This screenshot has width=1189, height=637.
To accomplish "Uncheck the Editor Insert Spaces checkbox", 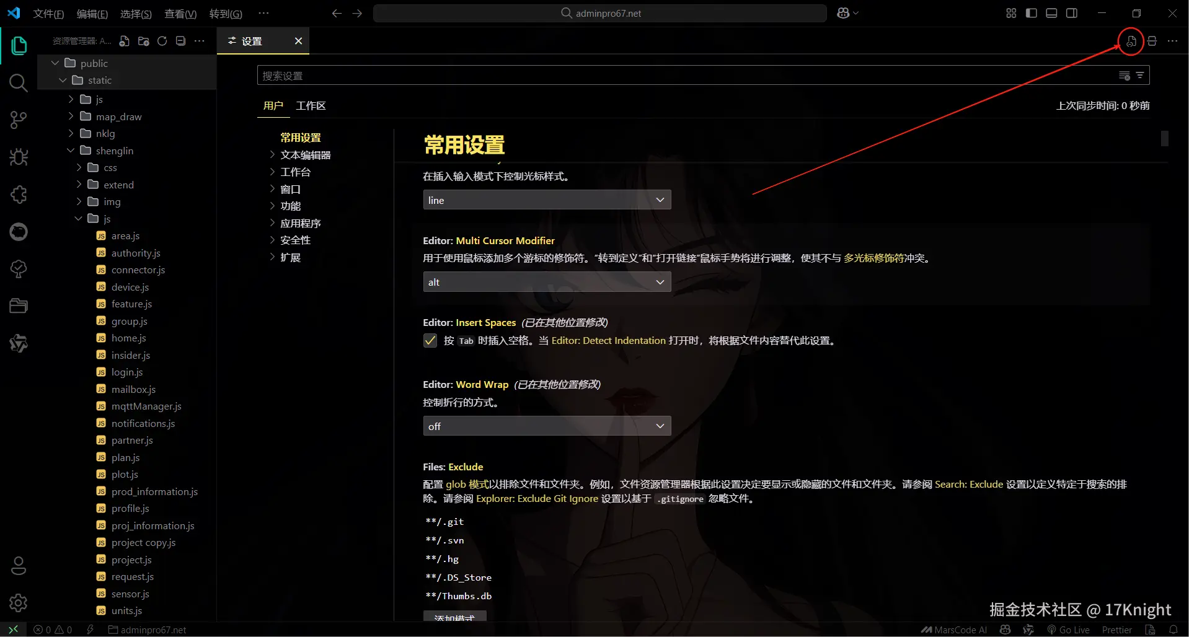I will coord(430,340).
